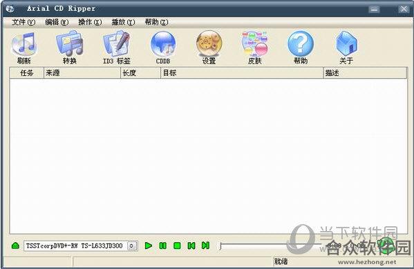Open the 帮助(Z) menu

156,22
